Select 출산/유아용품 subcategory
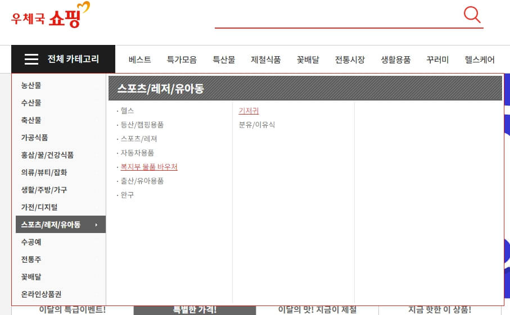 click(x=142, y=181)
